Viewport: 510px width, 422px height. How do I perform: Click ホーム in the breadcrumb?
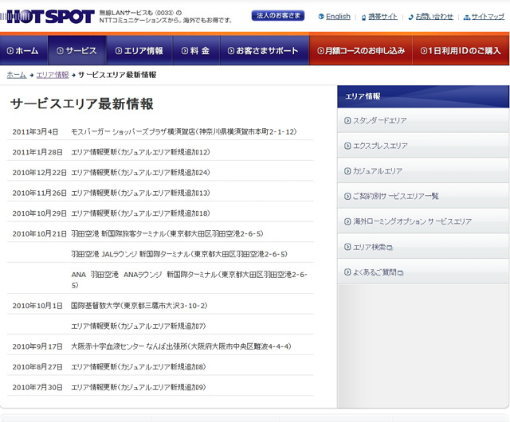[x=17, y=75]
